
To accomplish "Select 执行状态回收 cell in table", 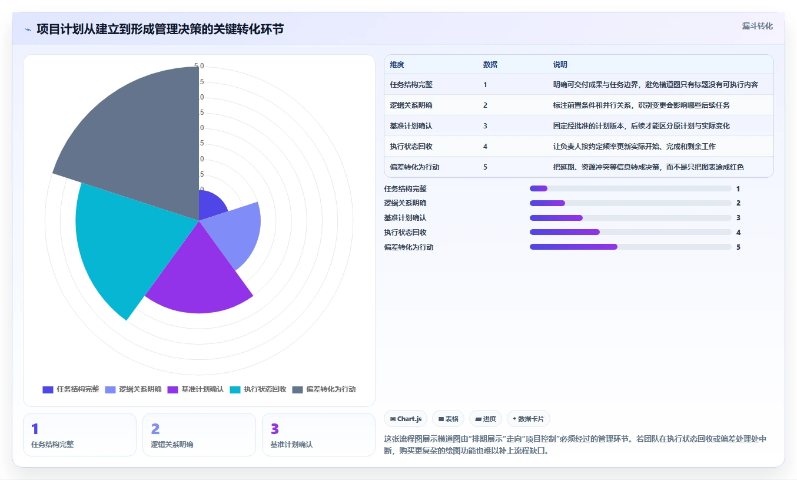I will [x=411, y=147].
